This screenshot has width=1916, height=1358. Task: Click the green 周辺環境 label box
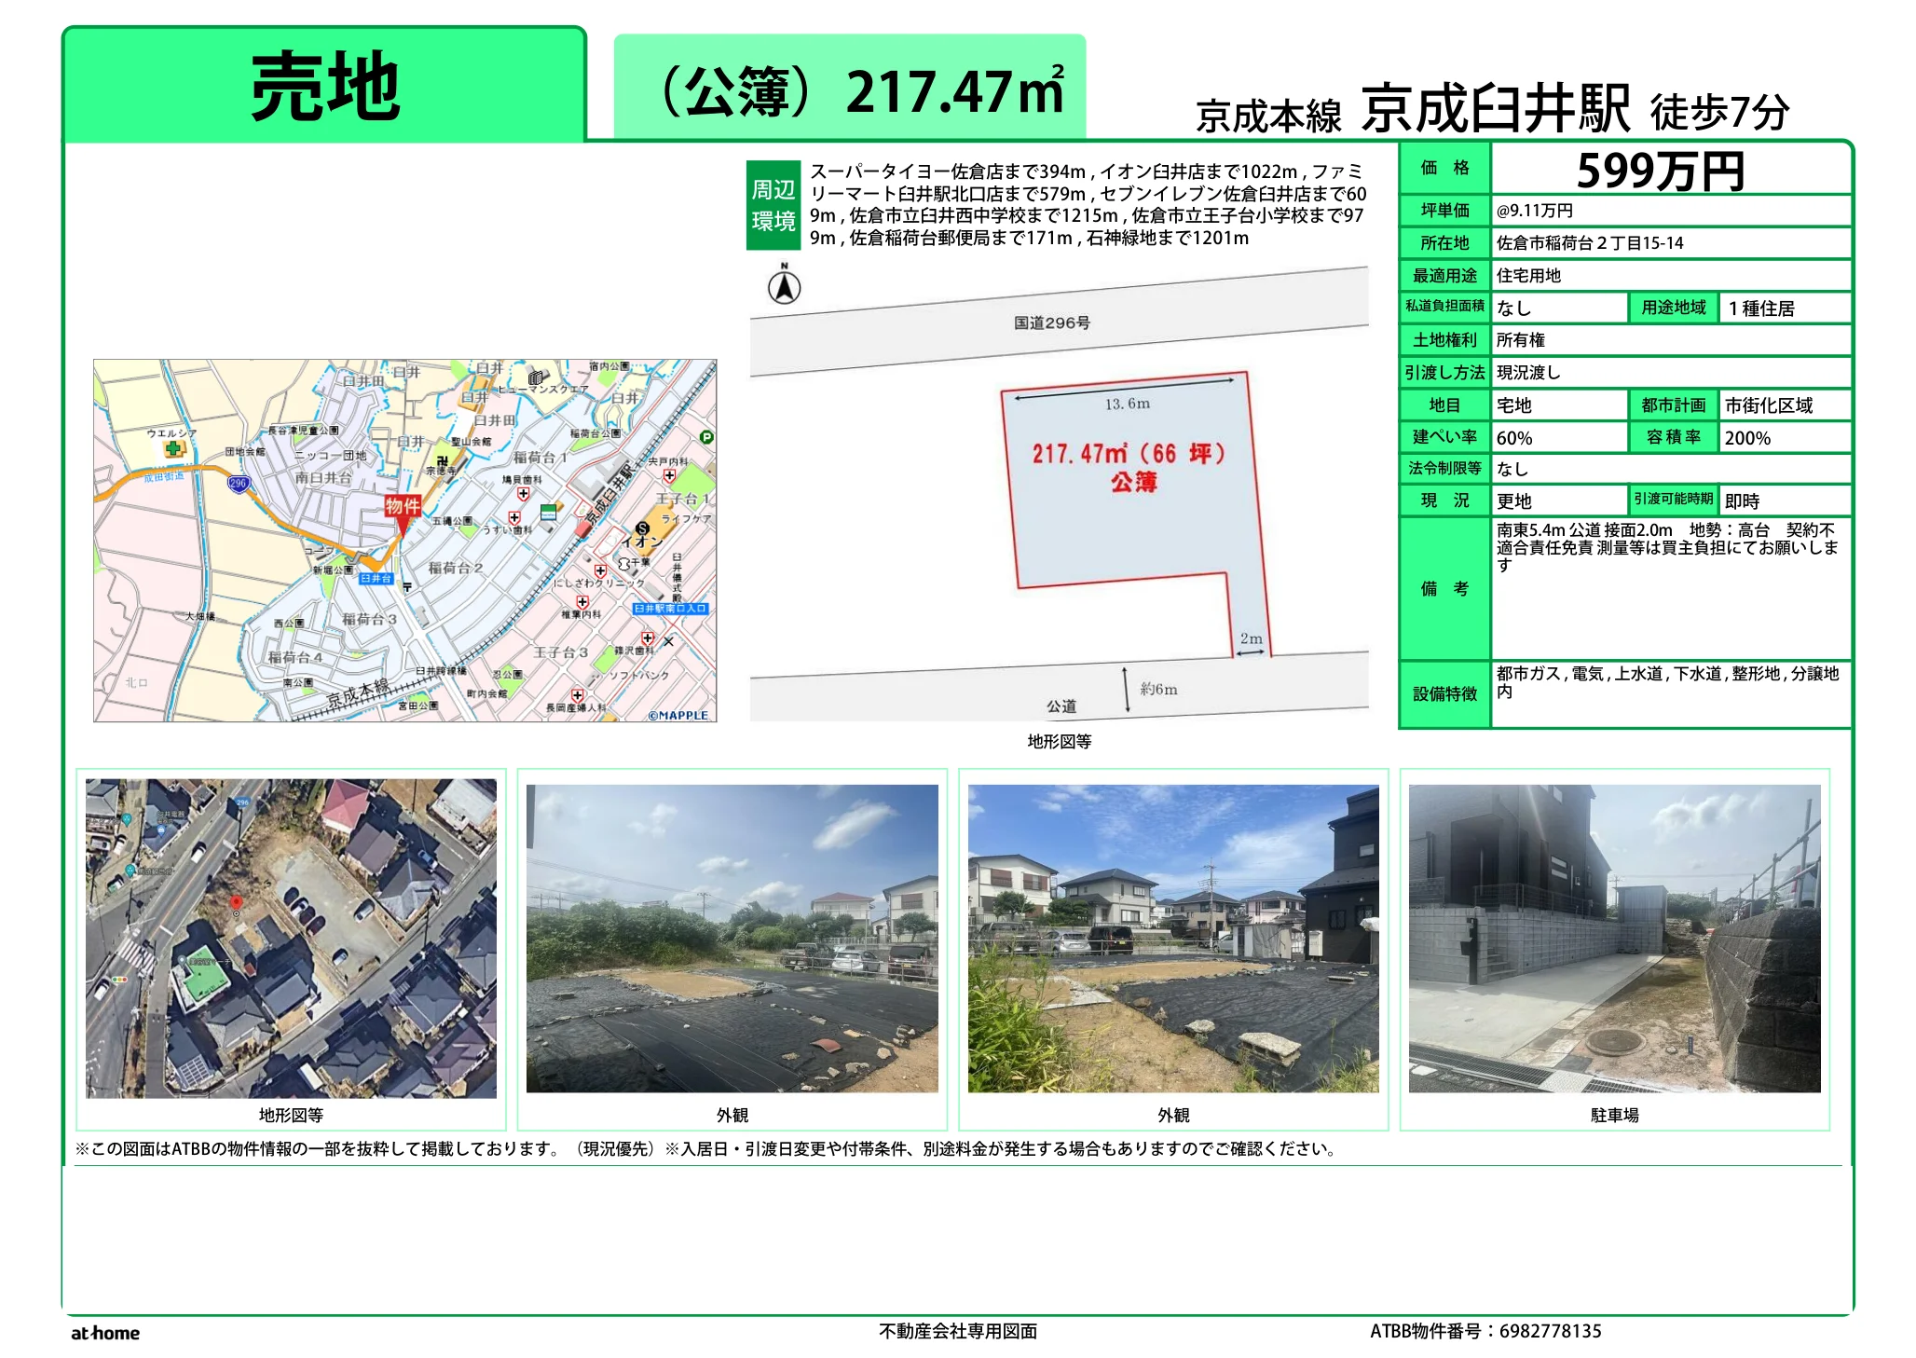[773, 205]
